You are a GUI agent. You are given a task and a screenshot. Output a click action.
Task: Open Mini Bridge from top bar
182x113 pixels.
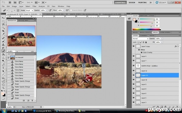(15, 2)
